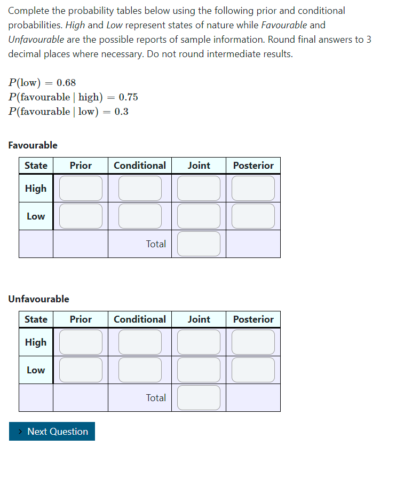Click the Total field in the Favourable table
This screenshot has height=485, width=396.
(199, 244)
